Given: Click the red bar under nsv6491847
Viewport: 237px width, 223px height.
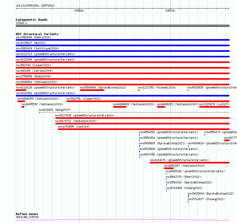Looking at the screenshot, I should point(169,168).
